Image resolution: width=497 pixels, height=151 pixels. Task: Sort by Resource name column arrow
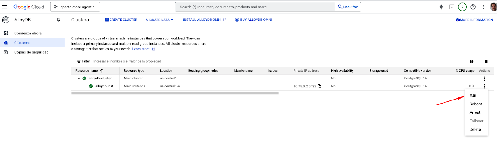pyautogui.click(x=102, y=71)
